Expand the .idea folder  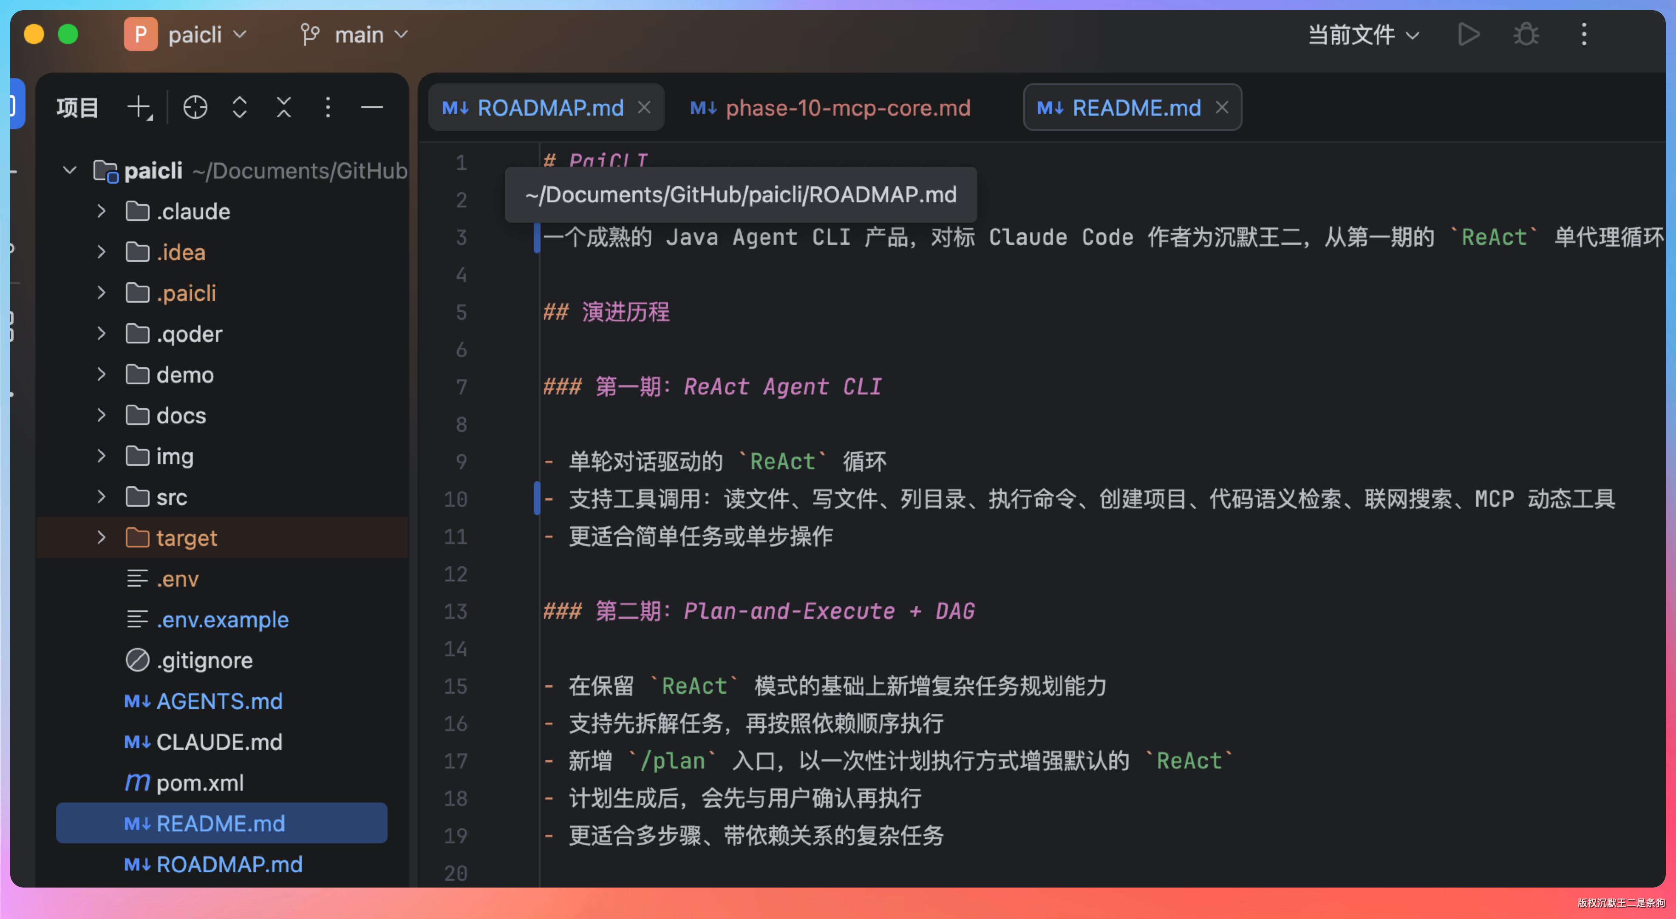(x=101, y=252)
